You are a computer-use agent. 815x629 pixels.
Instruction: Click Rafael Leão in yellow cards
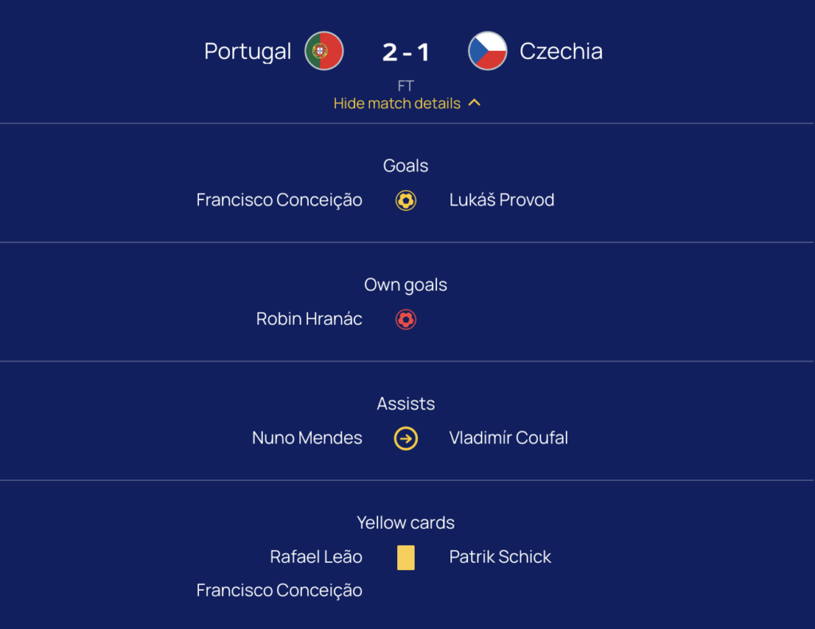(316, 557)
